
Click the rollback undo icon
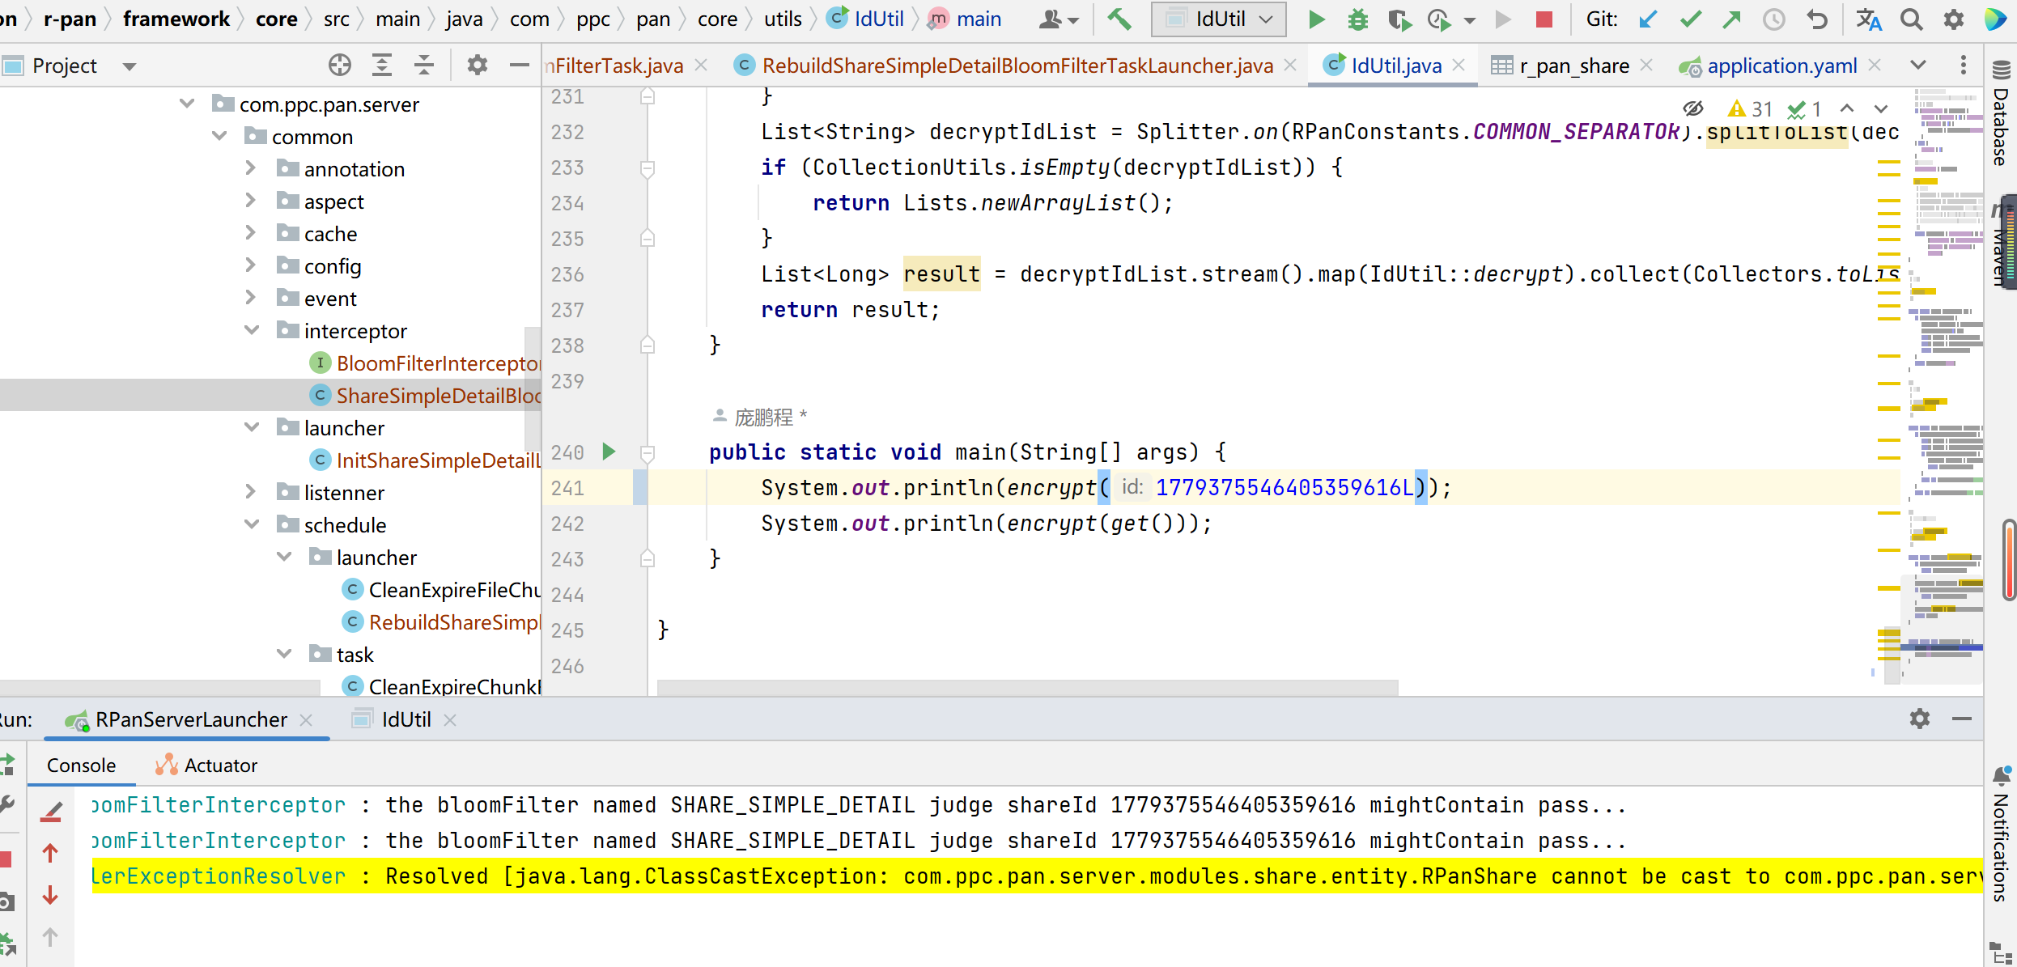point(1817,19)
